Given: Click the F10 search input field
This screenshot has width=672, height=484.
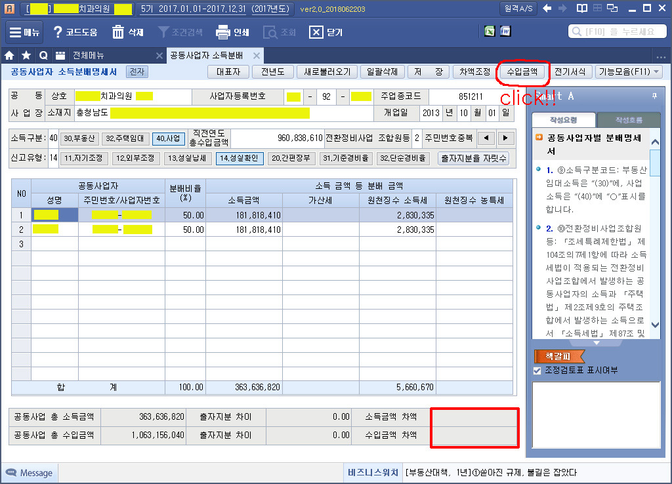Looking at the screenshot, I should 617,31.
